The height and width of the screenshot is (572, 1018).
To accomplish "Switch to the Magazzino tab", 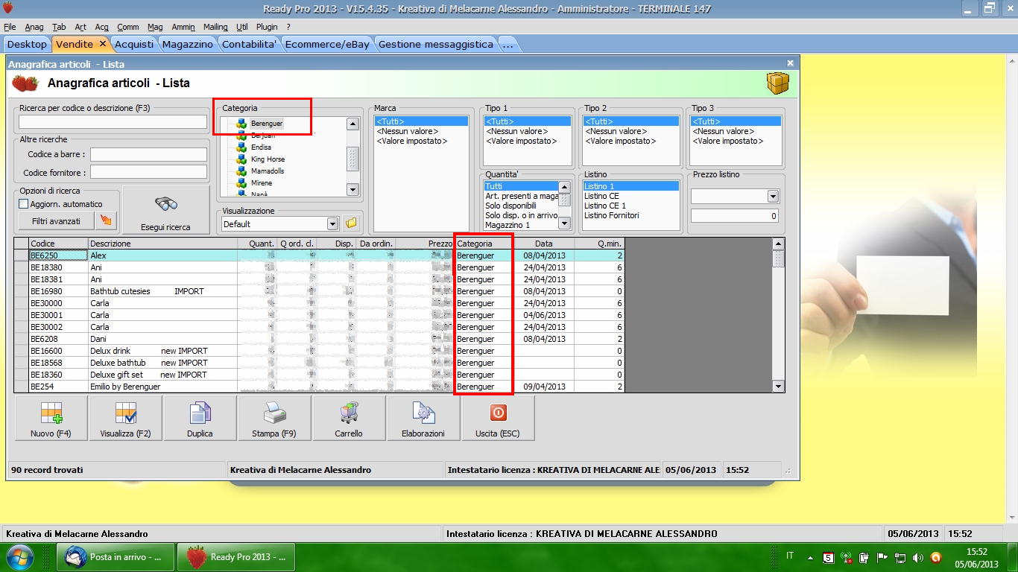I will [188, 44].
